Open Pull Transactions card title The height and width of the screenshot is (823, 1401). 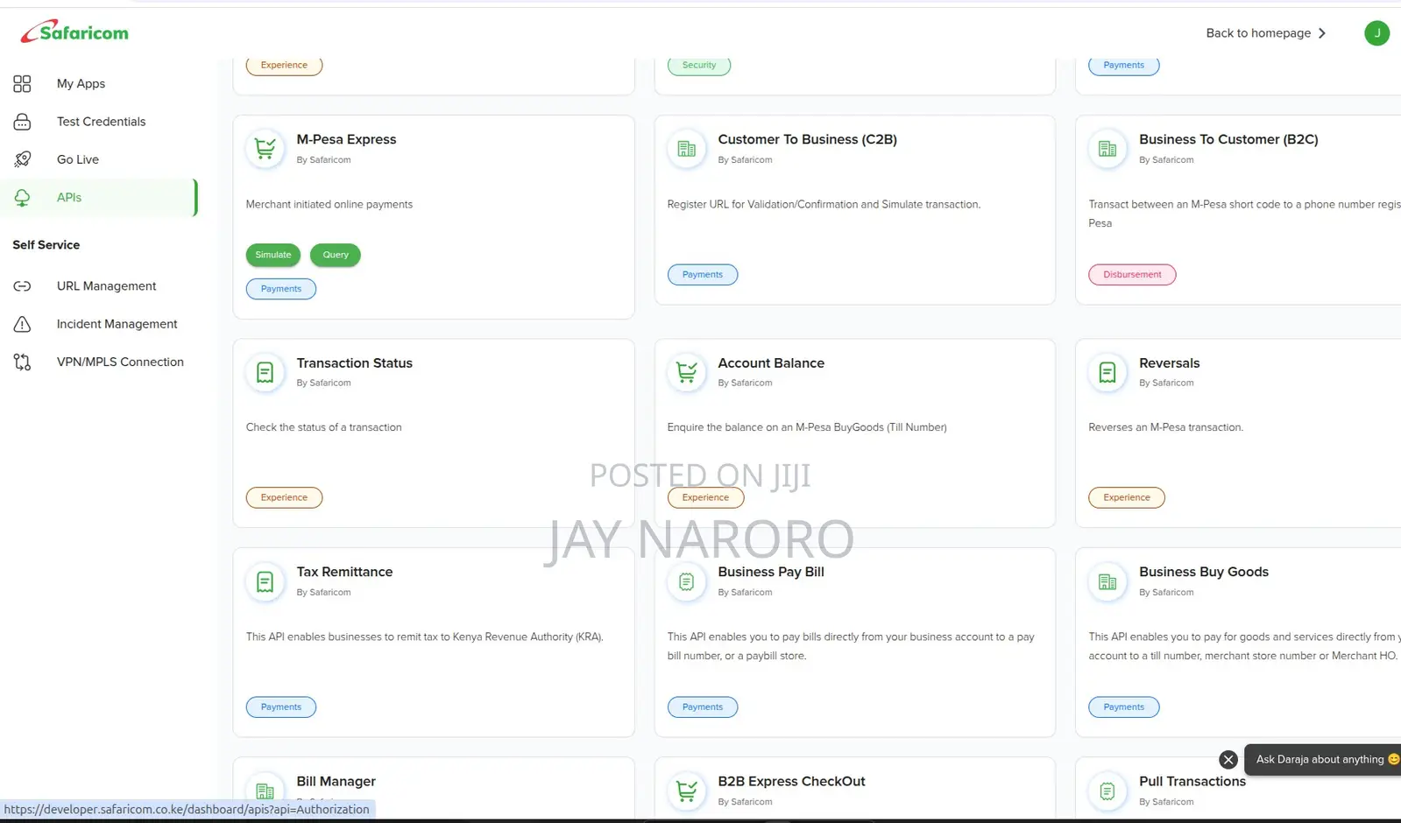pos(1192,781)
